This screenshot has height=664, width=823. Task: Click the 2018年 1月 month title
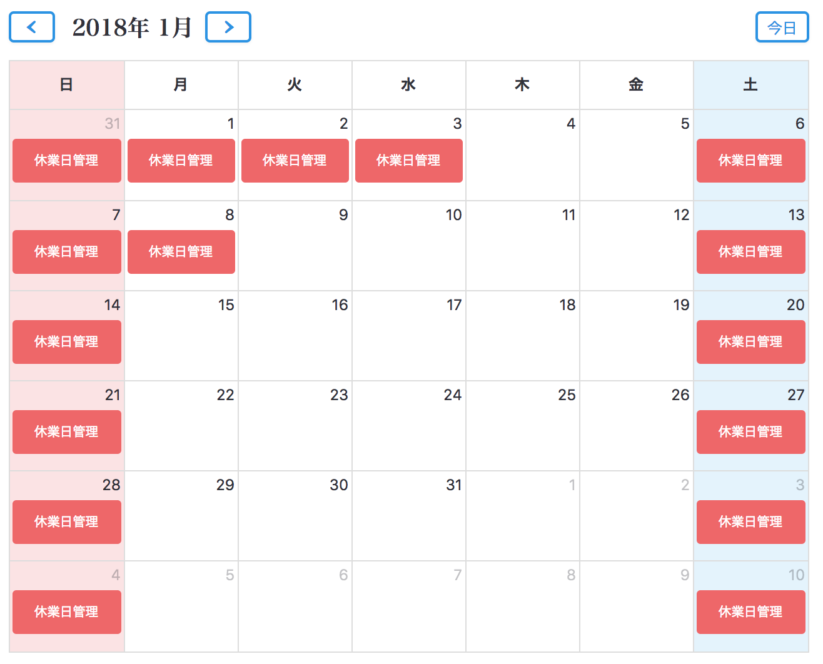(x=131, y=28)
